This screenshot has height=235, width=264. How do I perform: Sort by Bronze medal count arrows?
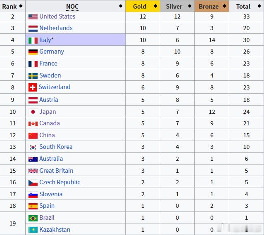224,6
